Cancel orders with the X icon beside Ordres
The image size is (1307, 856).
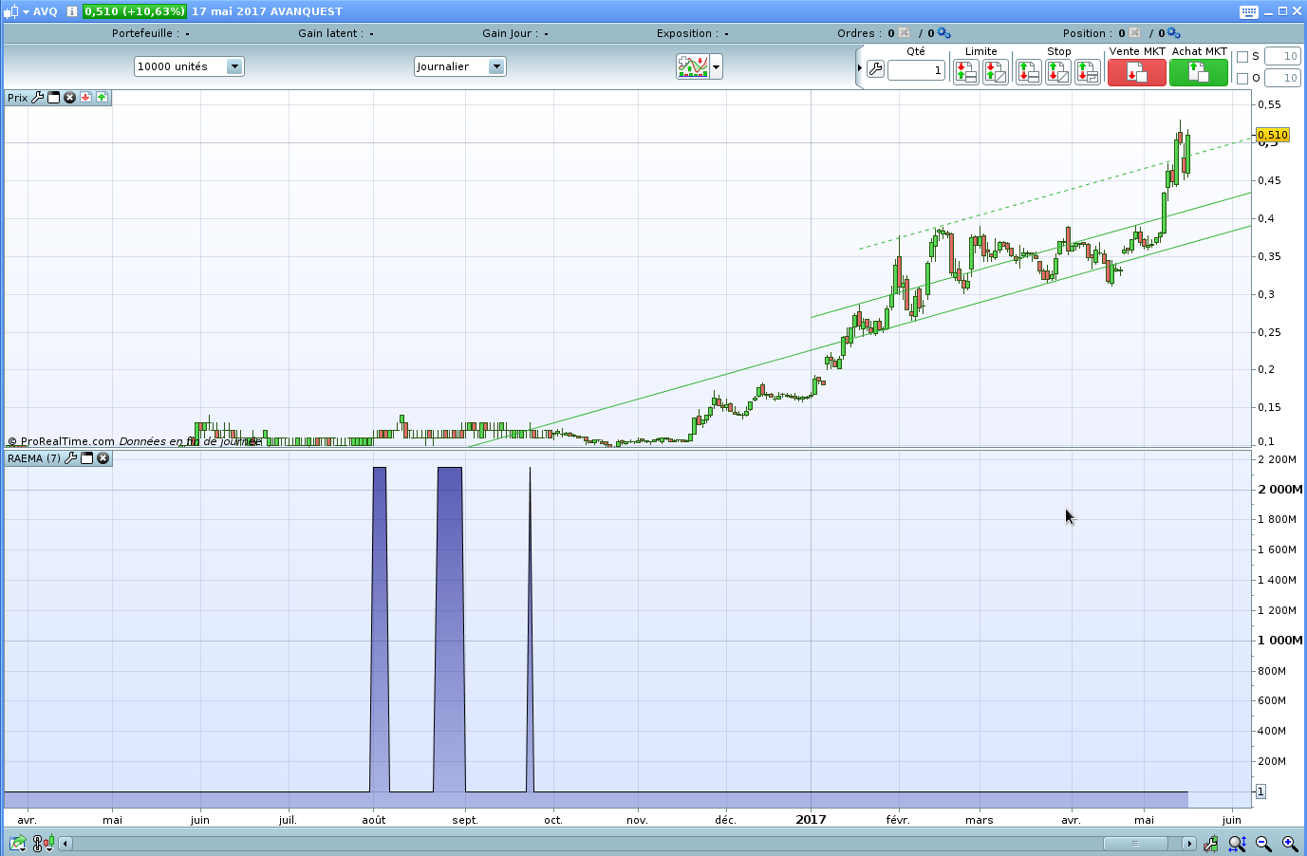click(x=904, y=33)
